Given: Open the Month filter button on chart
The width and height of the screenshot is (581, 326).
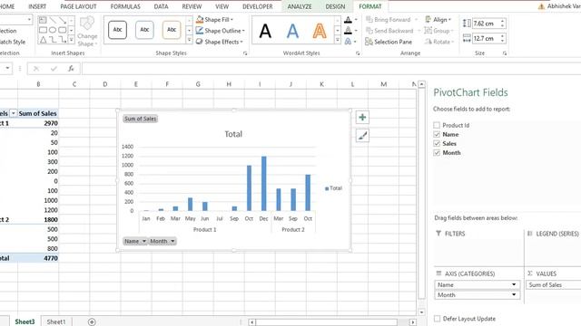Looking at the screenshot, I should coord(162,242).
